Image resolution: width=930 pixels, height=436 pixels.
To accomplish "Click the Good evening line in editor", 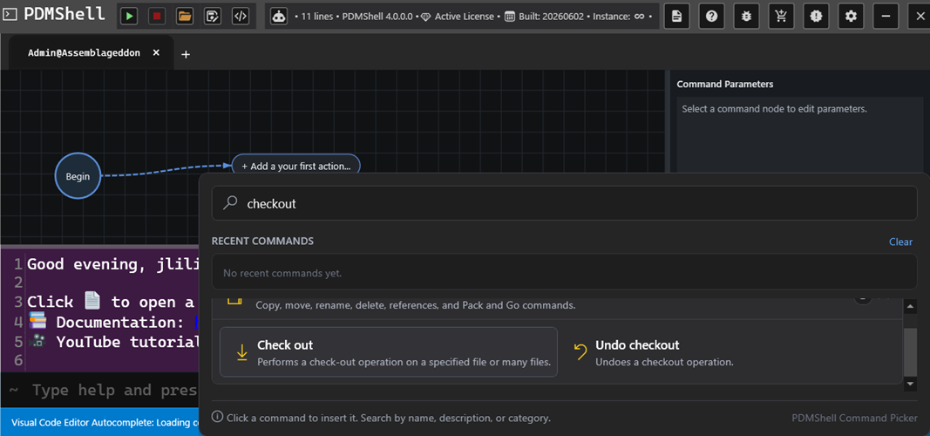I will pos(113,263).
